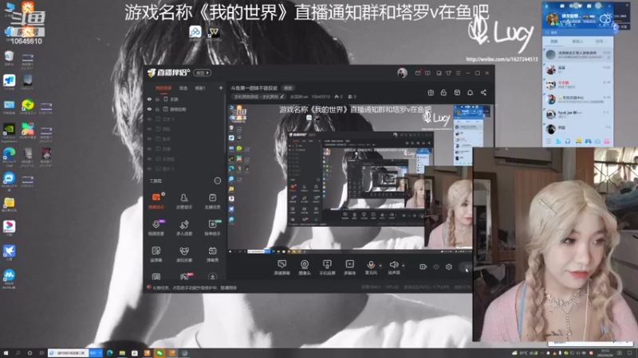Image resolution: width=638 pixels, height=358 pixels.
Task: Open the GeForce Experience desktop icon
Action: point(9,133)
